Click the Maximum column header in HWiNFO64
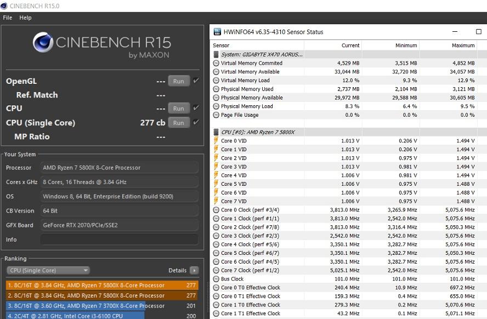This screenshot has width=487, height=319. click(x=448, y=45)
